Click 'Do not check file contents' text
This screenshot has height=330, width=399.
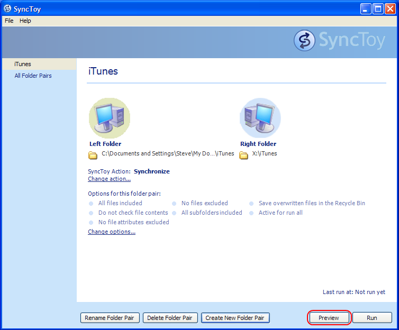coord(133,213)
